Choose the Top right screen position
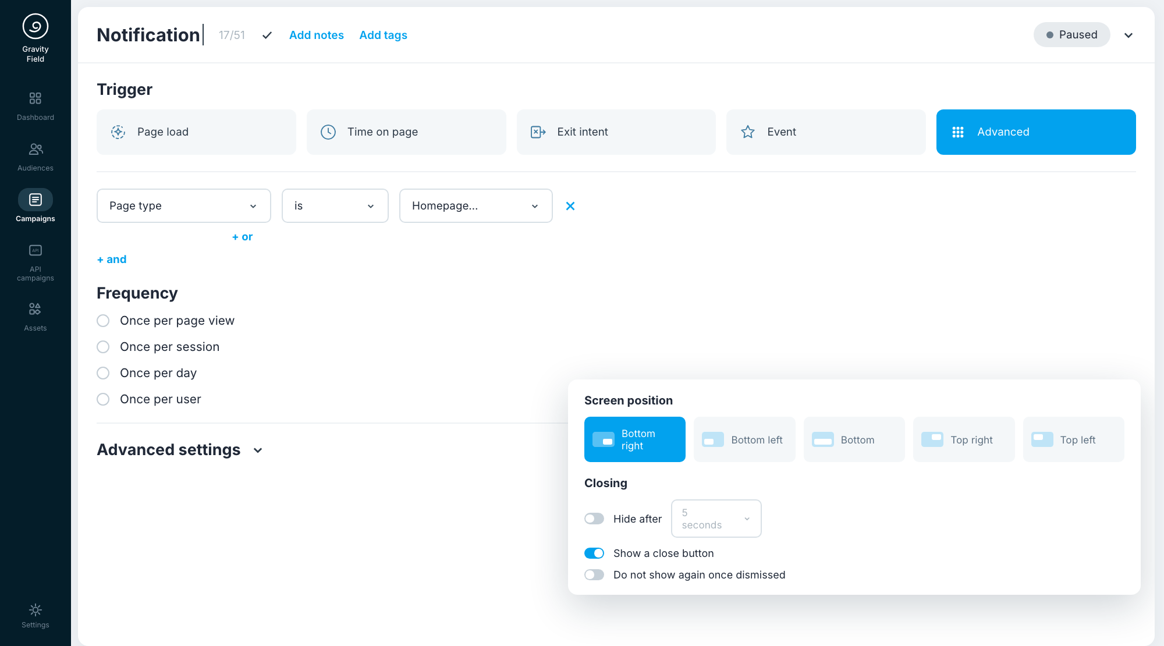This screenshot has width=1164, height=646. pos(964,439)
